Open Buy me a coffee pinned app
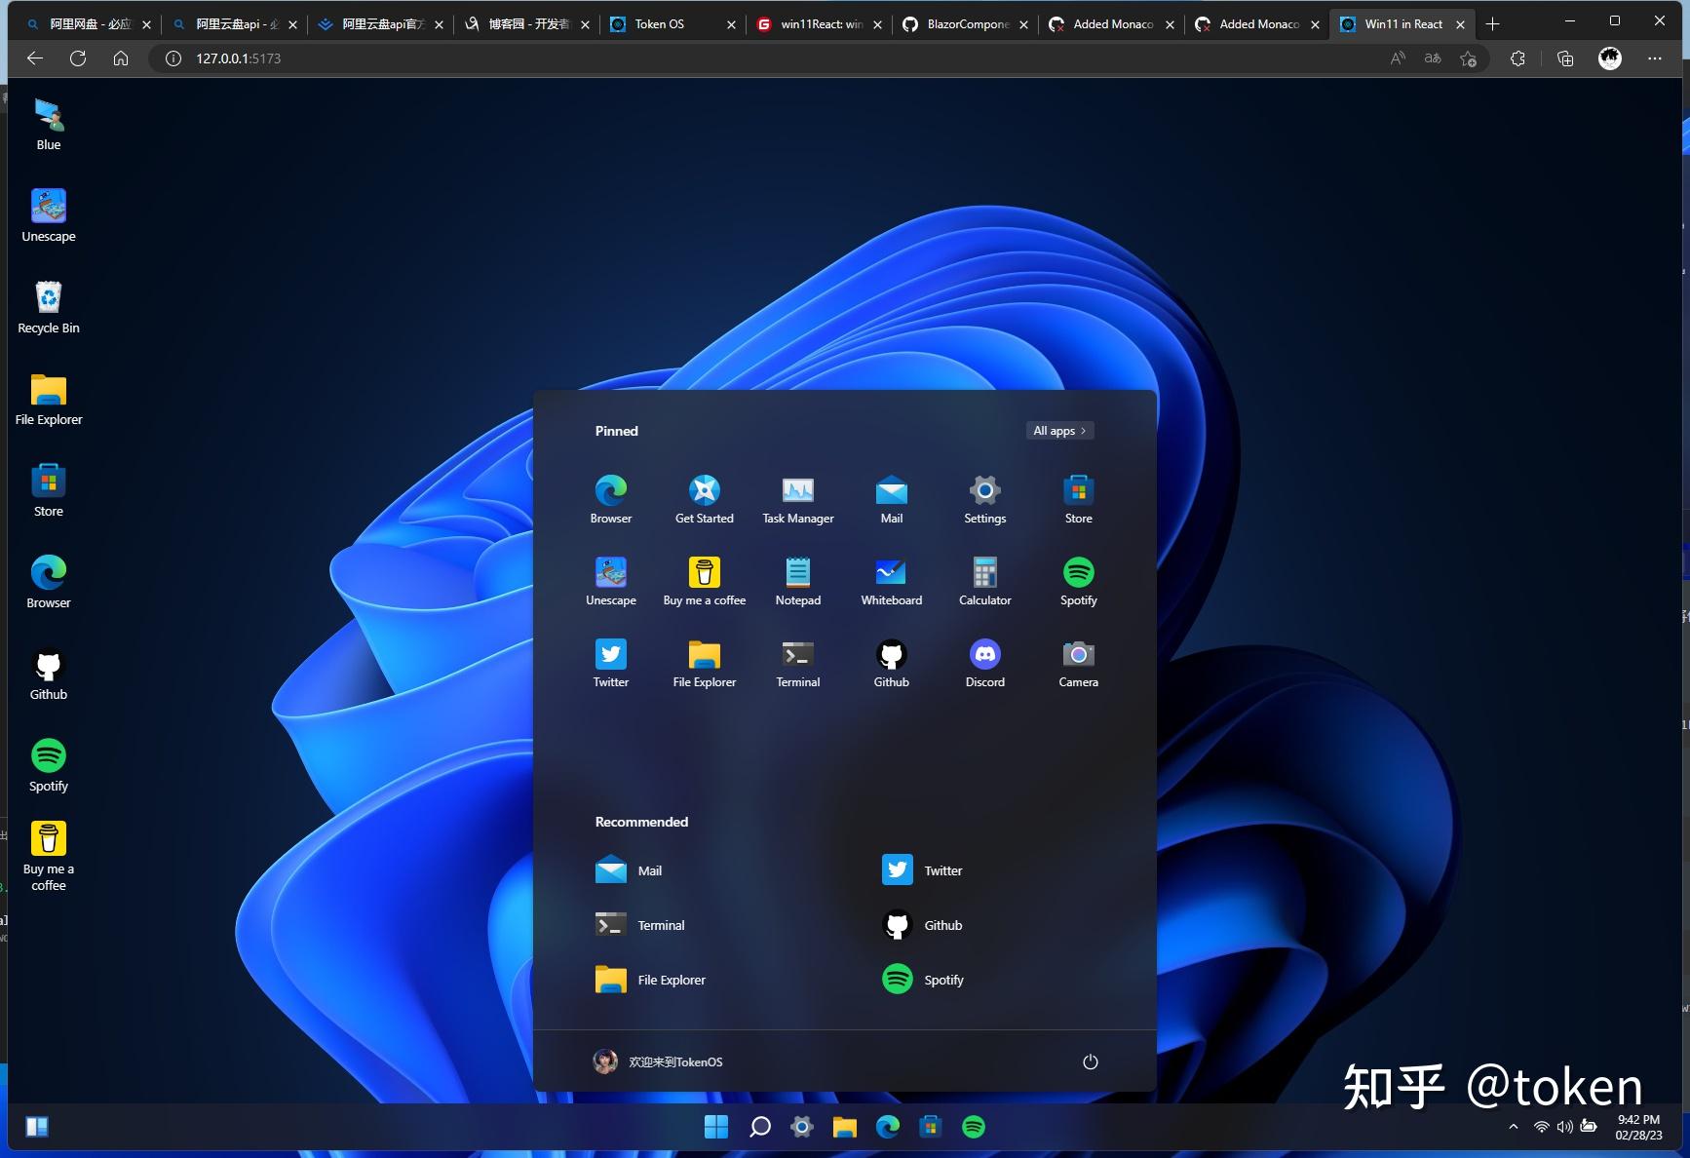 705,581
